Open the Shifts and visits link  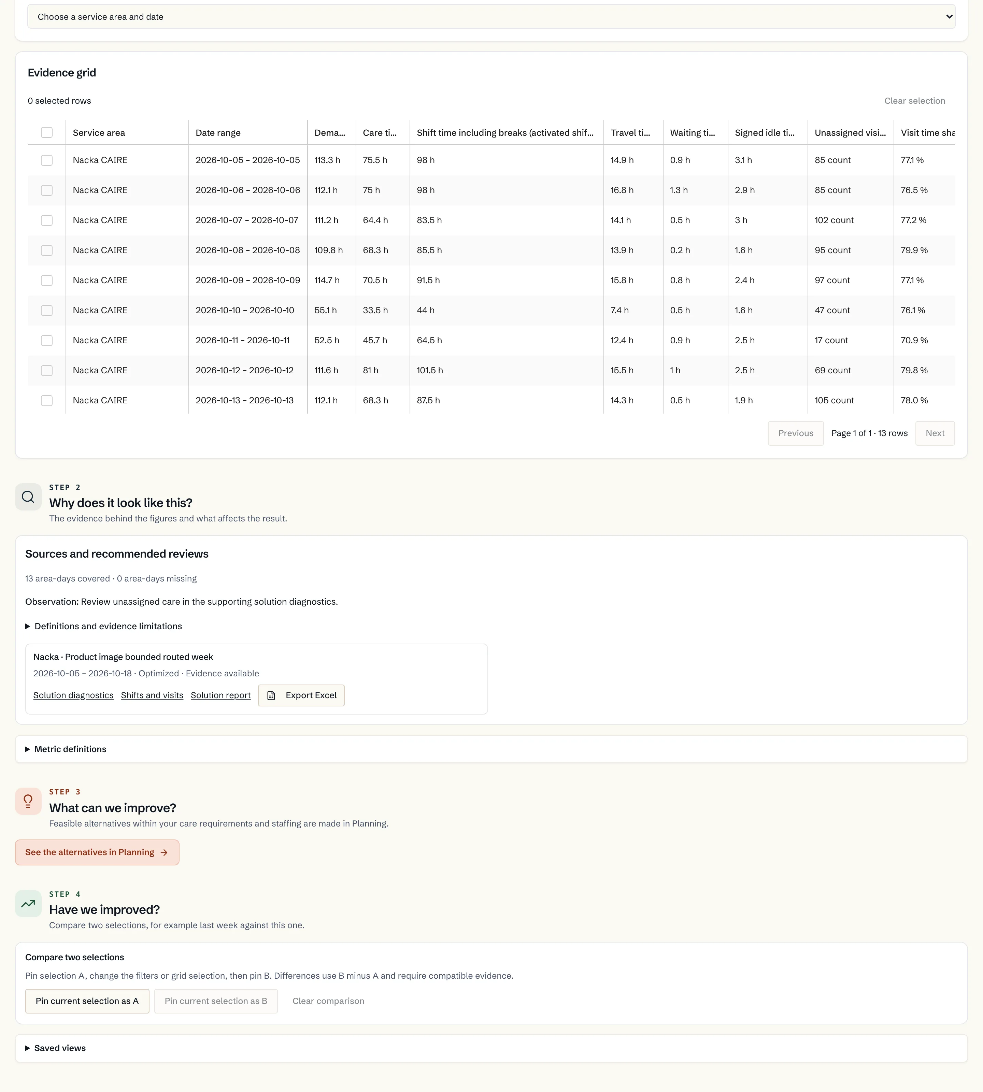click(152, 695)
